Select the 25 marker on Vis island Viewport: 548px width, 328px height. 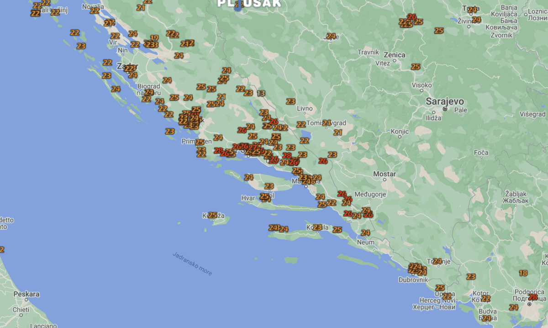(212, 215)
